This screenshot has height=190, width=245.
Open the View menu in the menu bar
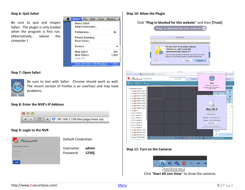(101, 19)
